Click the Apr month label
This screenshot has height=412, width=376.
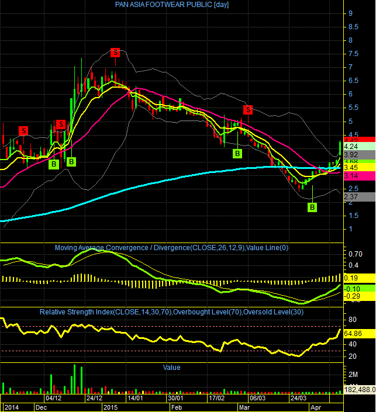pyautogui.click(x=316, y=407)
